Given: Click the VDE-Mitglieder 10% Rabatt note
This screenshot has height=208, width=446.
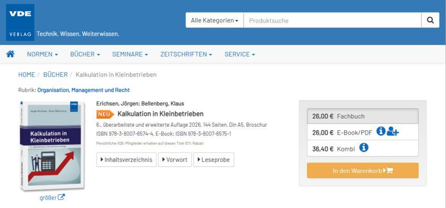Looking at the screenshot, I should (150, 144).
